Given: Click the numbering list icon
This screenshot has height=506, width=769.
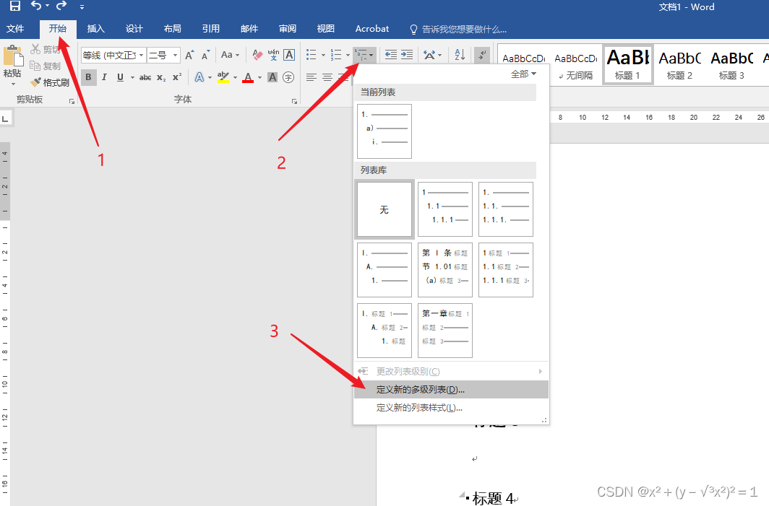Looking at the screenshot, I should click(336, 55).
